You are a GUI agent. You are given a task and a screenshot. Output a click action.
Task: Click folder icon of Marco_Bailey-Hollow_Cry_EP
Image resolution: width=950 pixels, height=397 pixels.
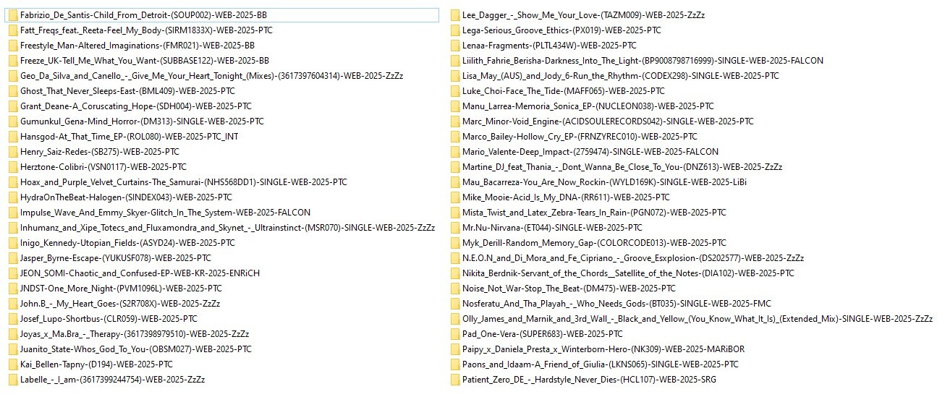point(454,137)
